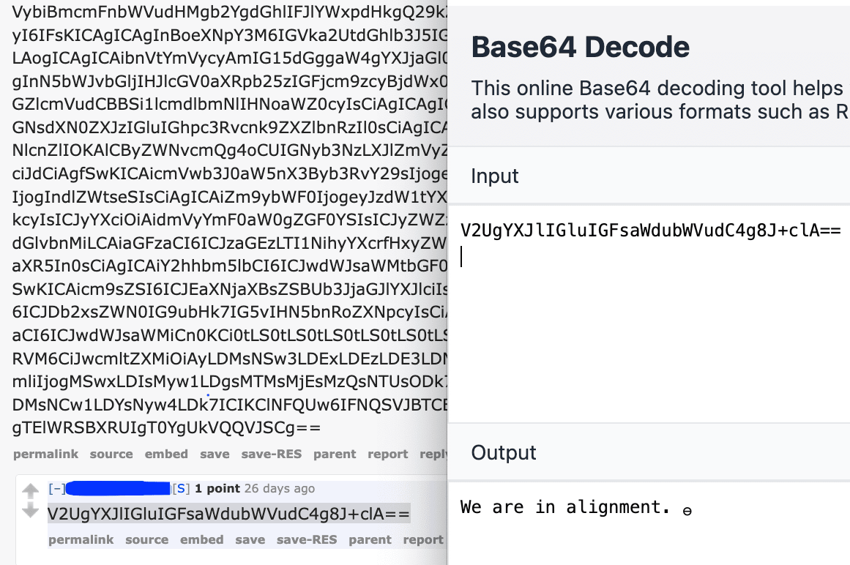Open permalink of the 1 point comment
Image resolution: width=850 pixels, height=565 pixels.
coord(81,540)
